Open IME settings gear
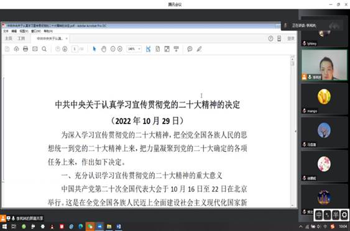Viewport: 350px width, 231px height. (344, 215)
